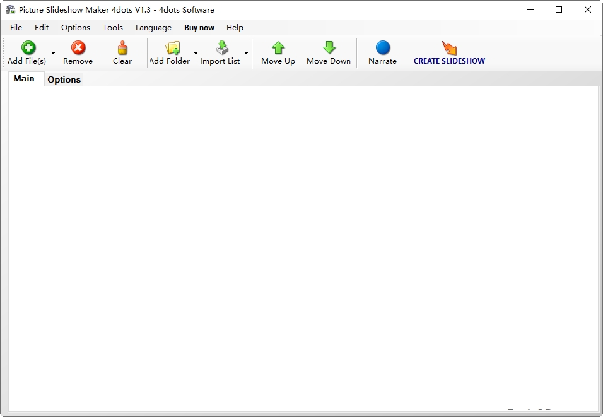Open the Edit menu
This screenshot has width=603, height=417.
(x=42, y=28)
